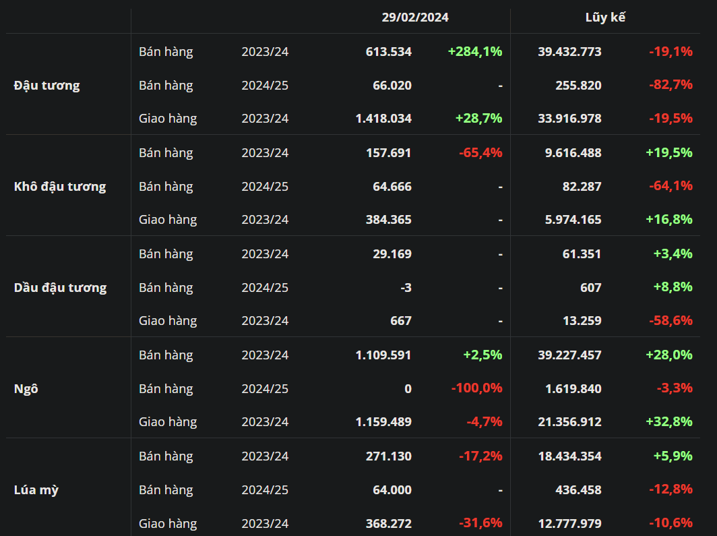Screen dimensions: 717x536
Task: Click the -100,0% corn change value
Action: pos(477,388)
